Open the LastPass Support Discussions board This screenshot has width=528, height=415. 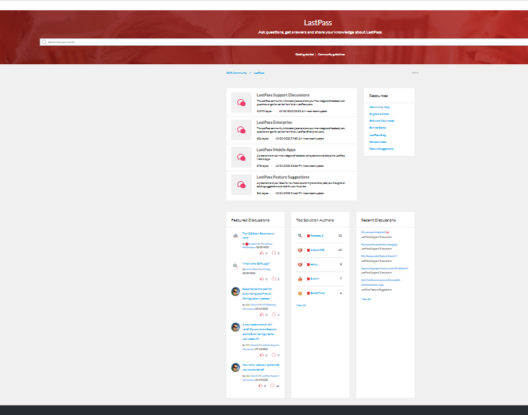(283, 95)
